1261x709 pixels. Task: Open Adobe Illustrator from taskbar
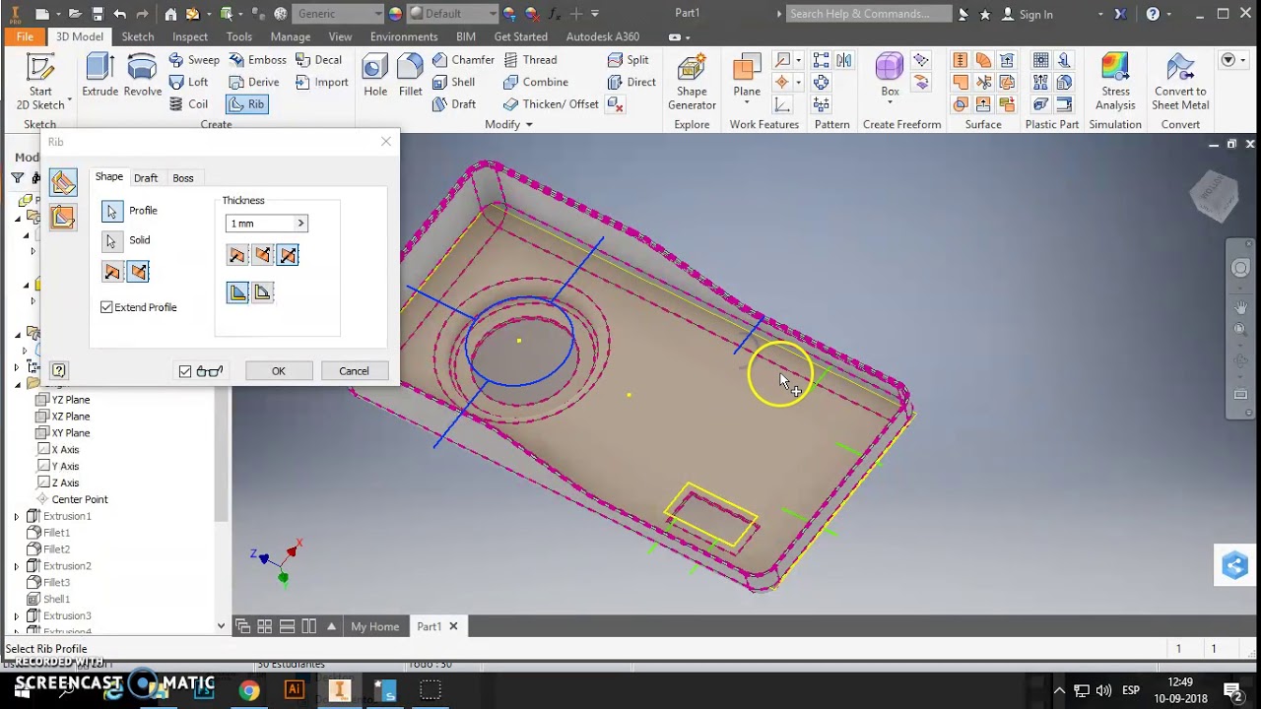pos(294,690)
